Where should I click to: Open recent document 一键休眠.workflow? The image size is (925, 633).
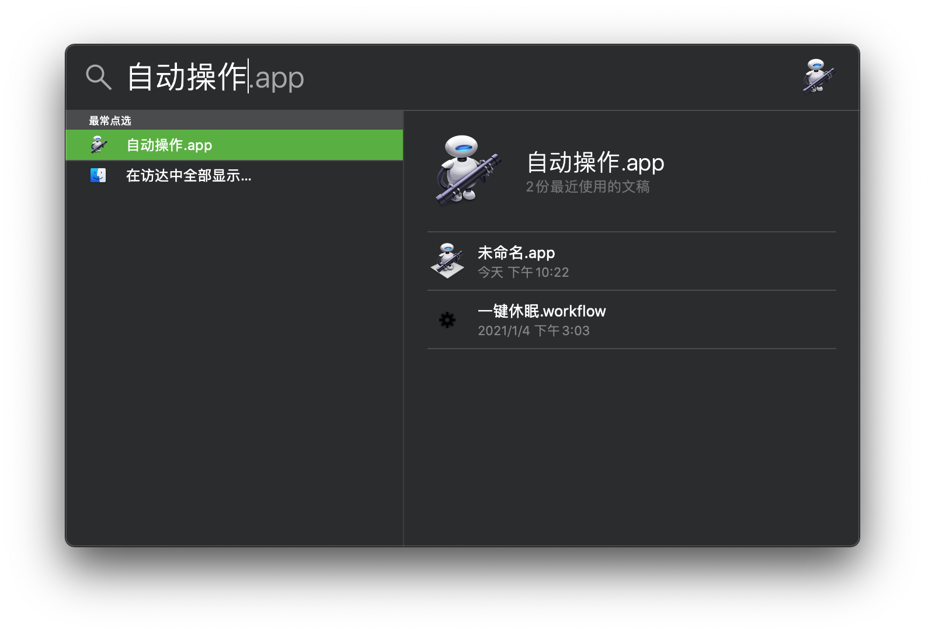[631, 319]
